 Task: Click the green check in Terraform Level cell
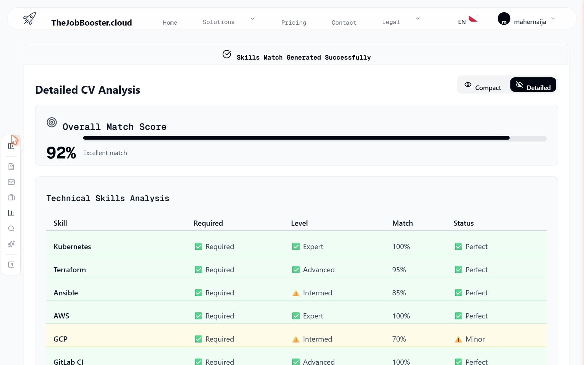coord(296,269)
